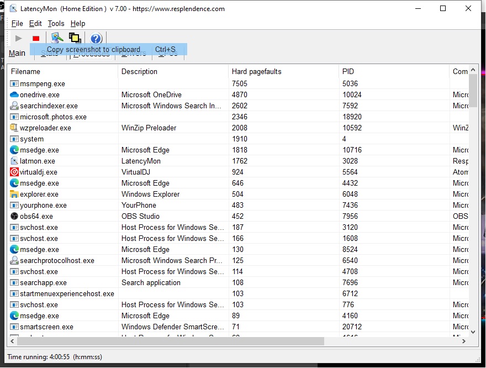Sort by the Hard pagefaults column header

click(x=284, y=72)
